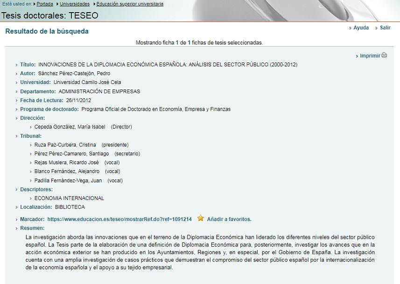This screenshot has height=284, width=400.
Task: Click tribunal member Rejas Muslera, Ricardo José
Action: click(67, 162)
